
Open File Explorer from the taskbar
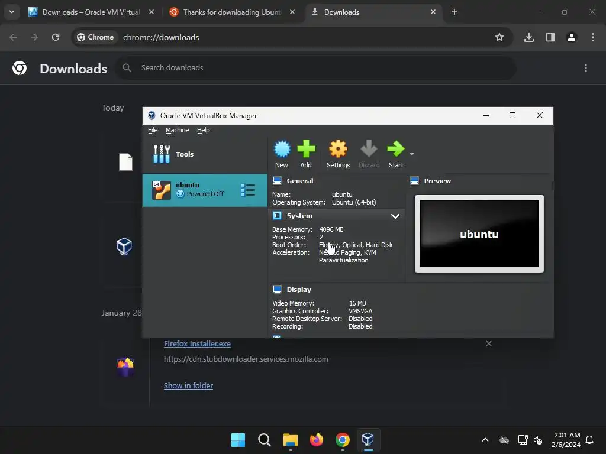pos(290,440)
